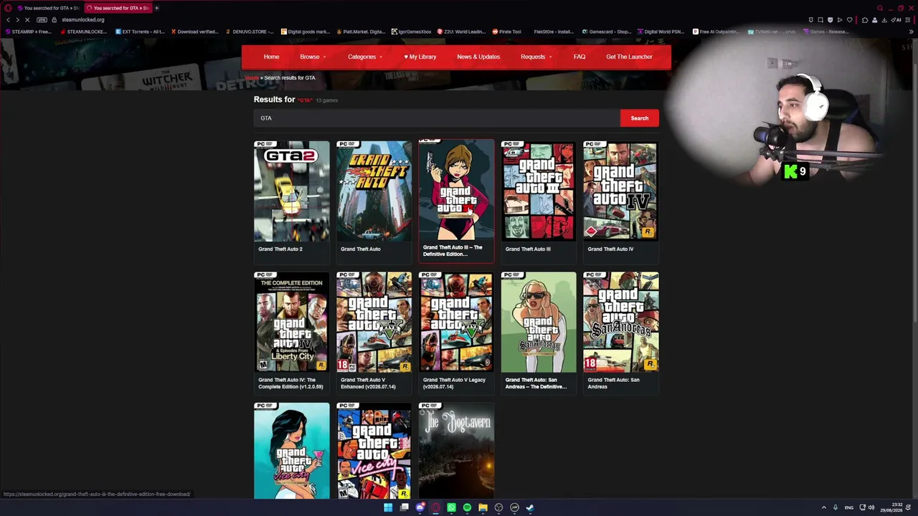The height and width of the screenshot is (516, 918).
Task: Open the Opera menu logo button
Action: tap(8, 8)
